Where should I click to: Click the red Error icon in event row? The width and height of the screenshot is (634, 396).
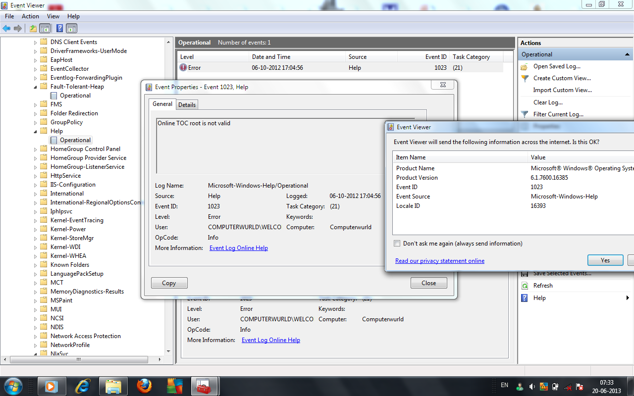pyautogui.click(x=183, y=67)
